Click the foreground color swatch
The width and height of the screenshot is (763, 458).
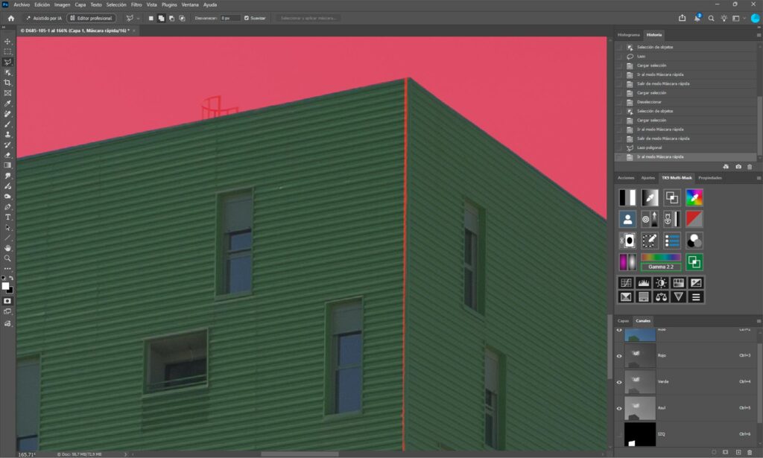[5, 286]
